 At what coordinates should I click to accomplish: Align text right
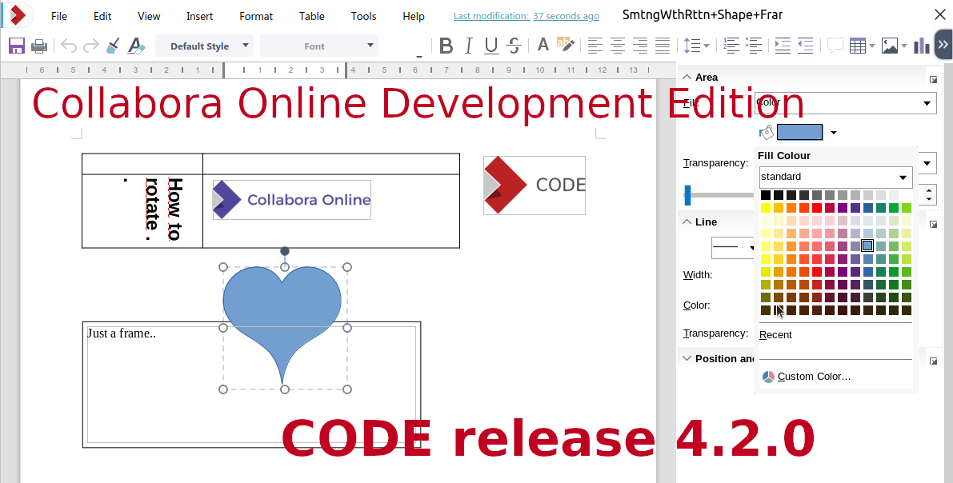point(640,46)
